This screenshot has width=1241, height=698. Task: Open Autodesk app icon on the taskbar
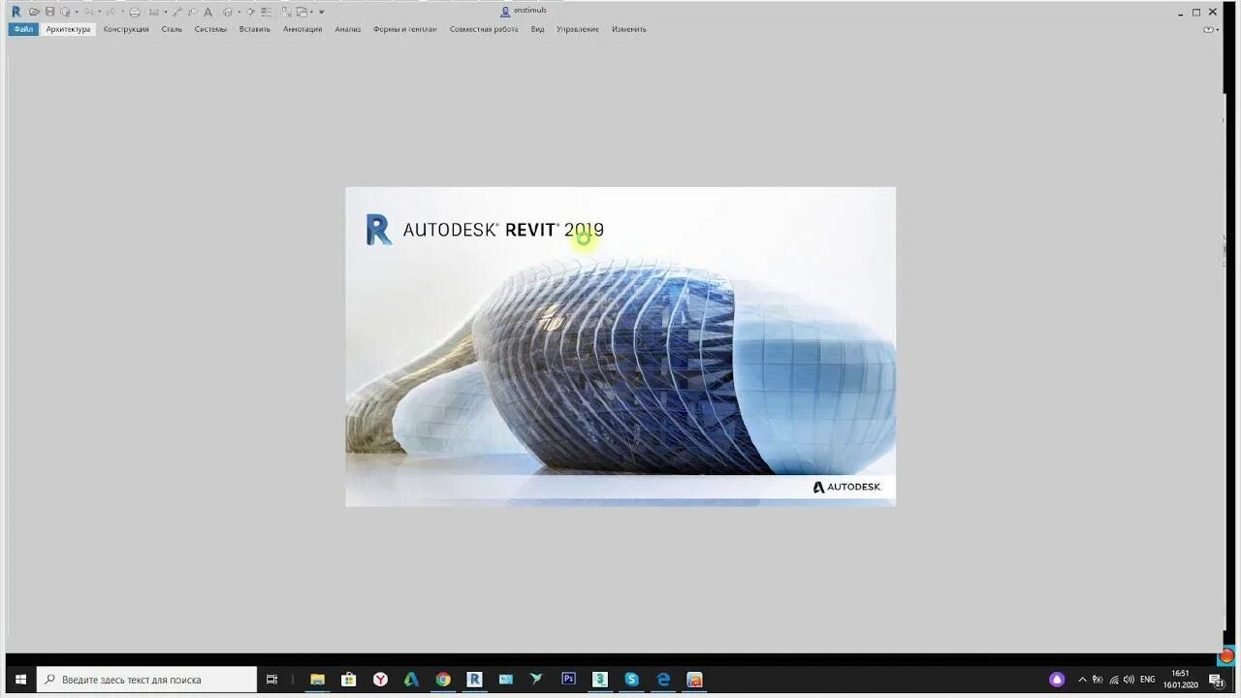[411, 680]
